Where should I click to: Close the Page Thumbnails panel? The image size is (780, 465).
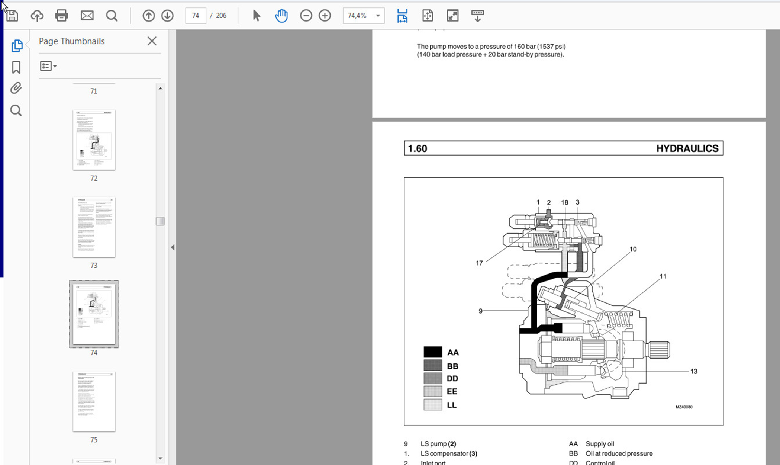click(152, 41)
